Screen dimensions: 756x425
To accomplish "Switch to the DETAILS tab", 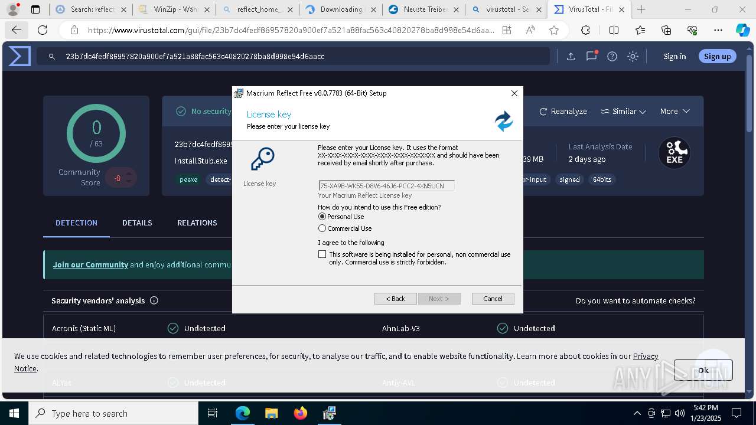I will tap(137, 223).
